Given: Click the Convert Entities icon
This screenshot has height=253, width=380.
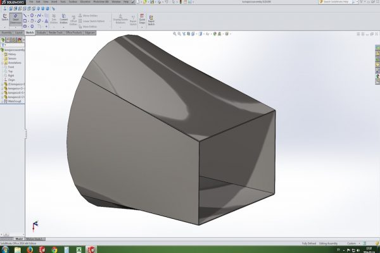Looking at the screenshot, I should tap(65, 19).
